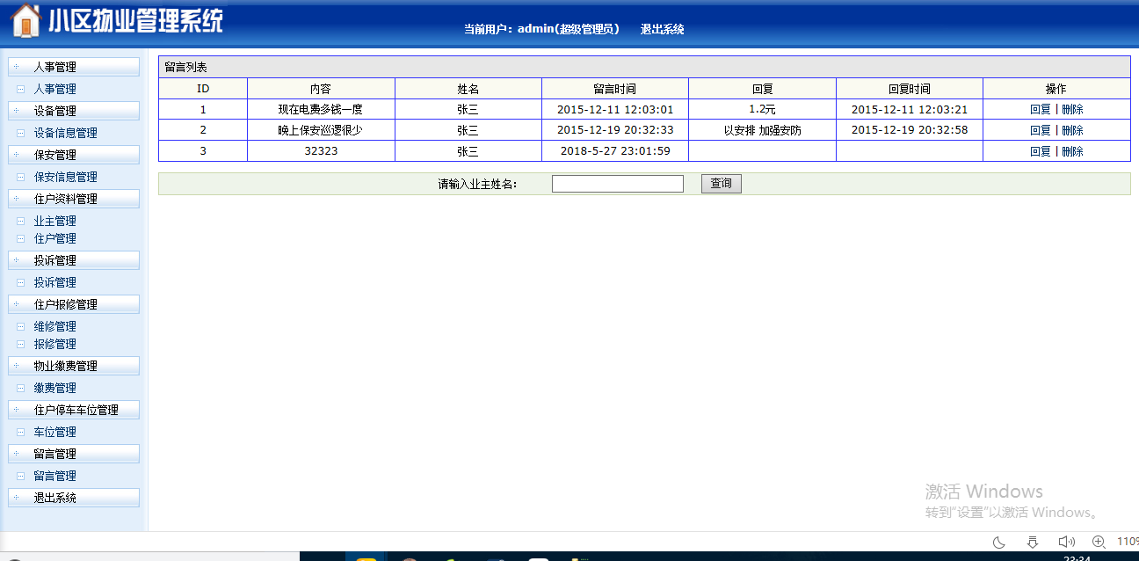Click 删除 for the 晚上保安巡逻很少 message
Image resolution: width=1139 pixels, height=561 pixels.
click(x=1072, y=130)
